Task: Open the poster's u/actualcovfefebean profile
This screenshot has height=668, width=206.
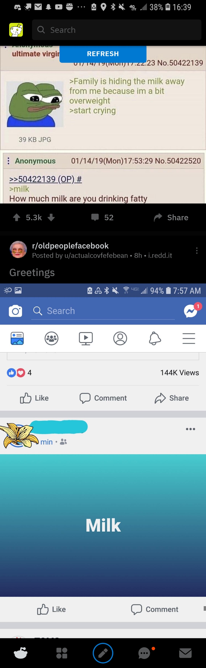Action: [x=96, y=255]
